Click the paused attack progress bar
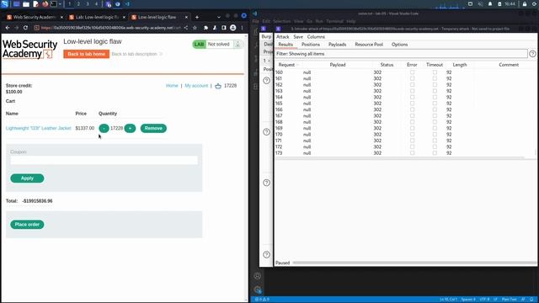The image size is (539, 303). click(x=414, y=263)
